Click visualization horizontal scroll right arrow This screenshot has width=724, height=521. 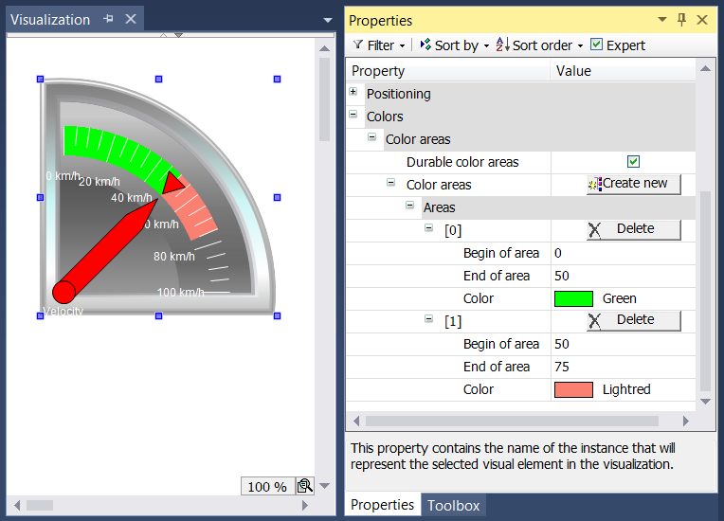(304, 505)
